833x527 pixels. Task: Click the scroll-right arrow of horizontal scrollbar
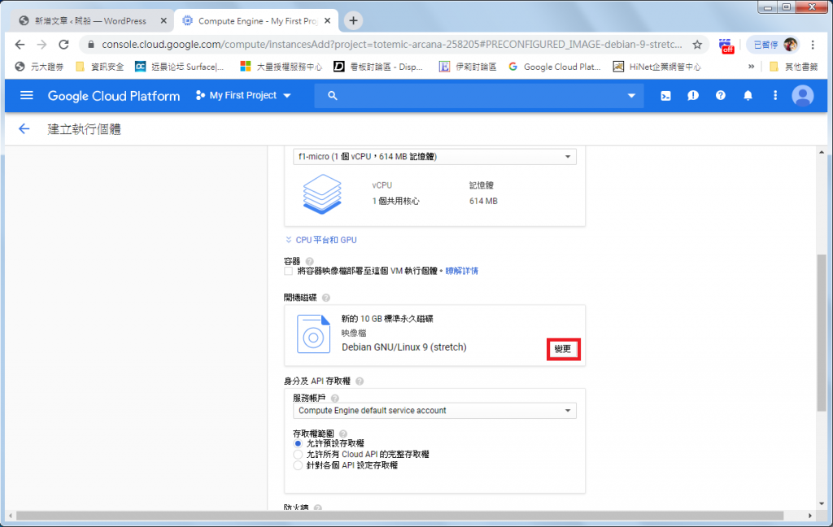(810, 516)
